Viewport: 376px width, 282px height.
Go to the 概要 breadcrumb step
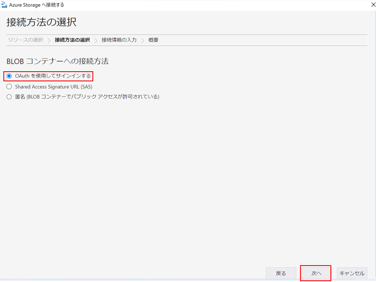(x=153, y=40)
